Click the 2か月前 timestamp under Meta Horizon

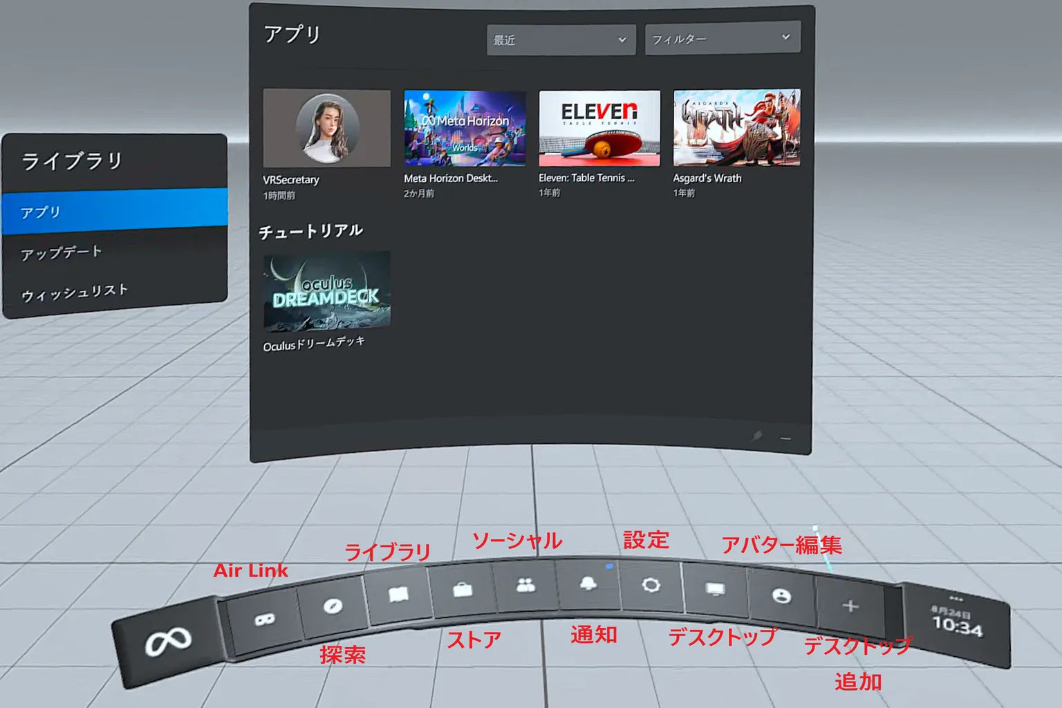tap(419, 194)
